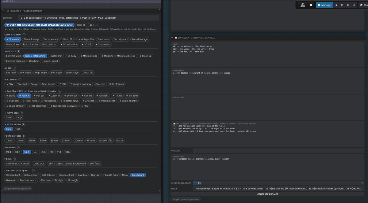Image resolution: width=368 pixels, height=203 pixels.
Task: Click the info icon next to FOCAL LENGTH
Action: 23,136
